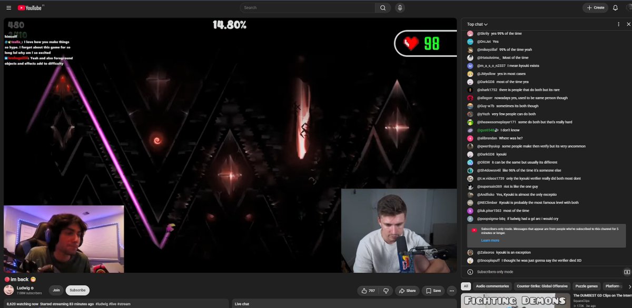Expand the Top chat dropdown
632x308 pixels.
tap(477, 24)
